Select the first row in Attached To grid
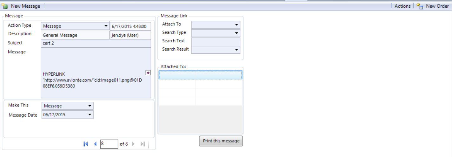Image resolution: width=452 pixels, height=157 pixels. [x=200, y=75]
